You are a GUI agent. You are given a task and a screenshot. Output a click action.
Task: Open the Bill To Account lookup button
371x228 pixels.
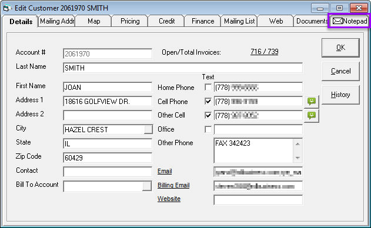[x=147, y=186]
